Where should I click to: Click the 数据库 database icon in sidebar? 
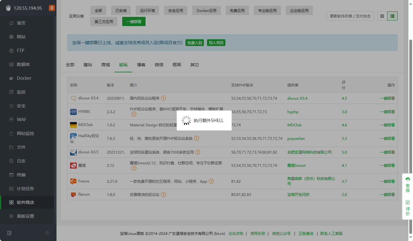tap(11, 64)
